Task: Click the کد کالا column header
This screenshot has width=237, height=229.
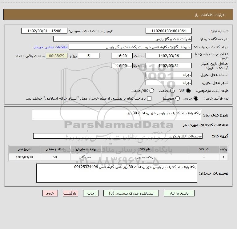Action: [204, 149]
